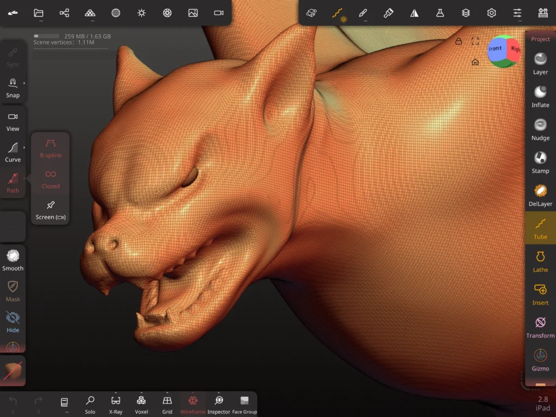Open the Interface sliders menu
Viewport: 556px width, 417px height.
coord(517,13)
